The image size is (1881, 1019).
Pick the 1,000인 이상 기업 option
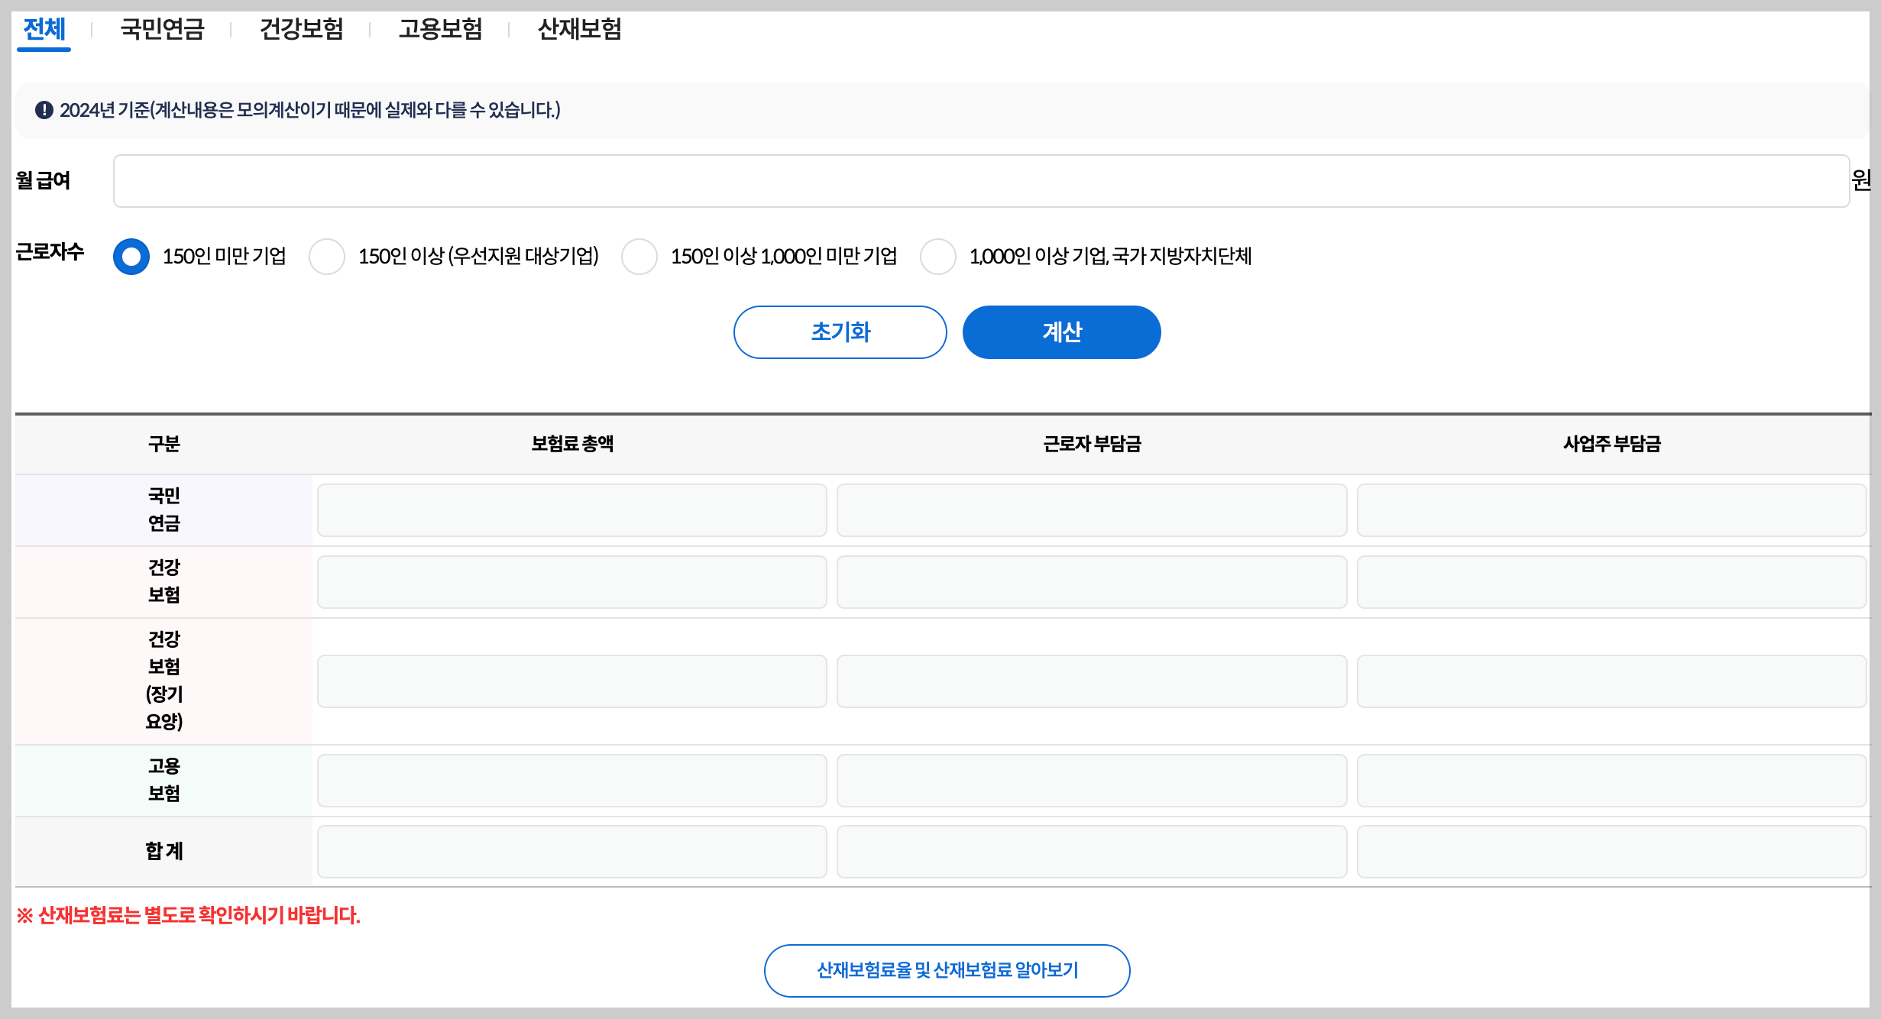(x=938, y=257)
